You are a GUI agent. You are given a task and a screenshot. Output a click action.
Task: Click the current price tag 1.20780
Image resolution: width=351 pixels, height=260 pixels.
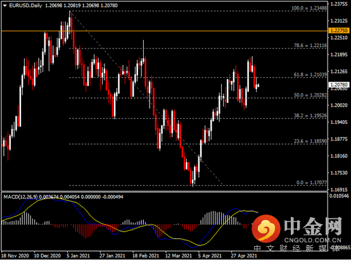pyautogui.click(x=339, y=85)
